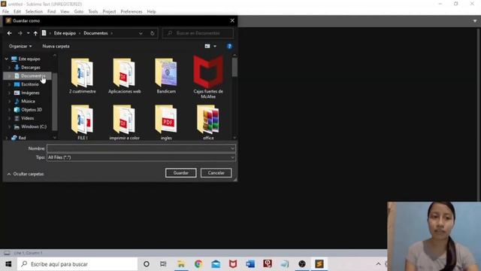481x271 pixels.
Task: Open the File menu in Sublime Text
Action: 5,12
